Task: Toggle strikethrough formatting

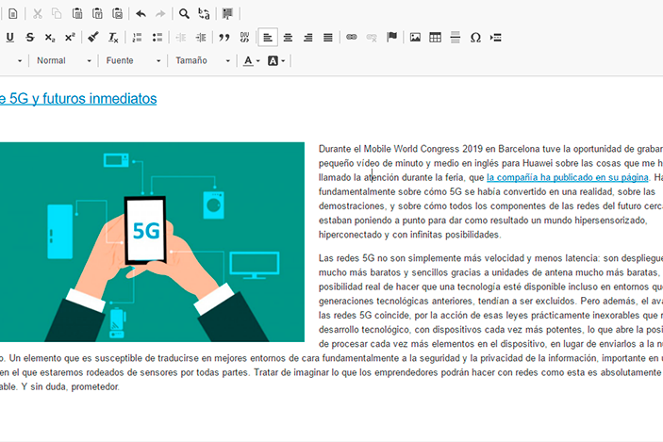Action: [30, 38]
